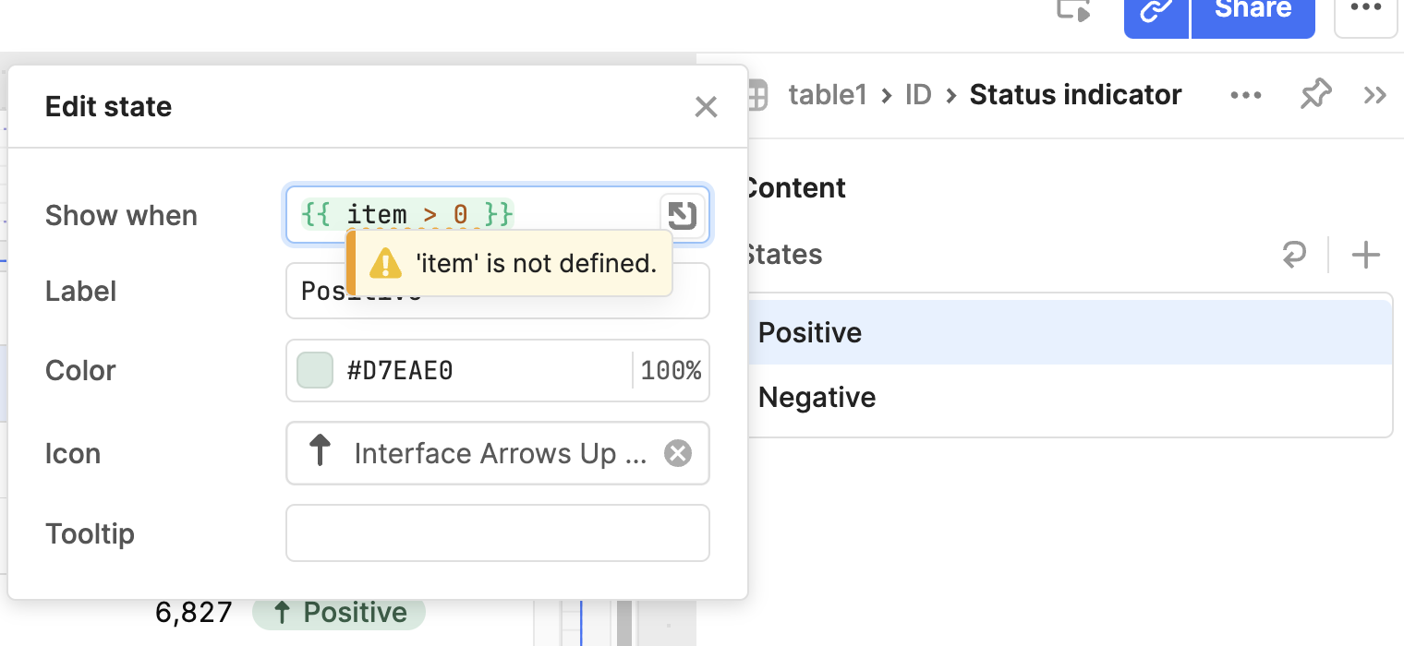The image size is (1404, 646).
Task: Open the top-right more options menu
Action: 1365,11
